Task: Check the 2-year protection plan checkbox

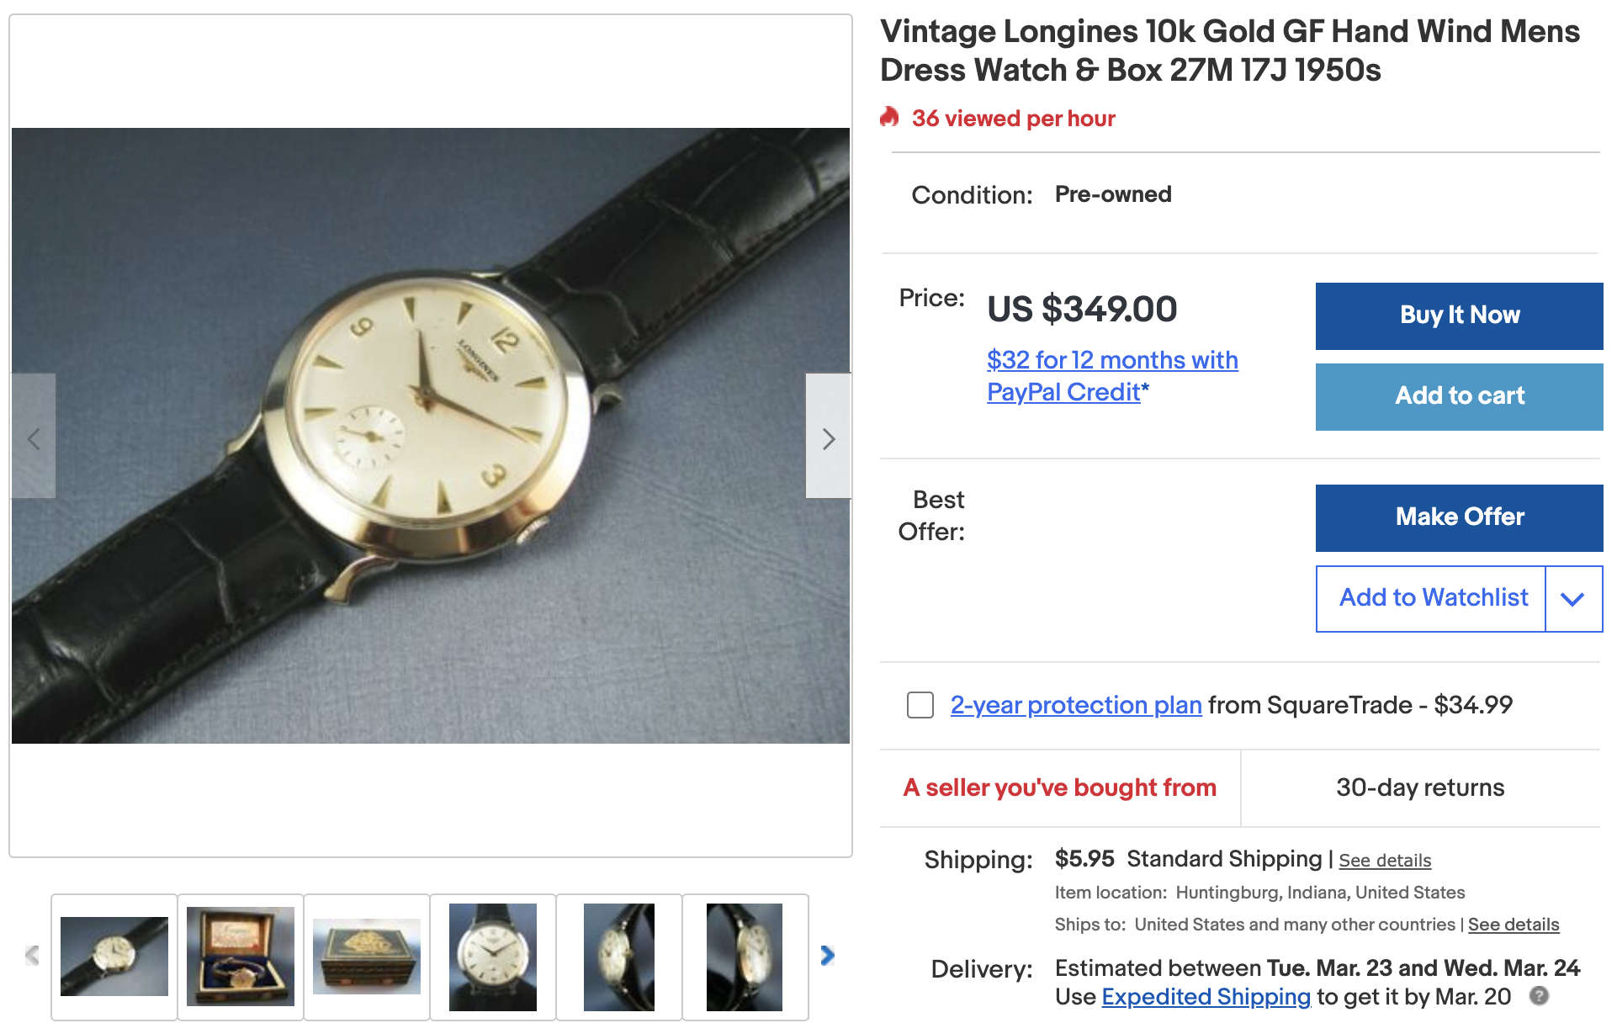Action: coord(920,705)
